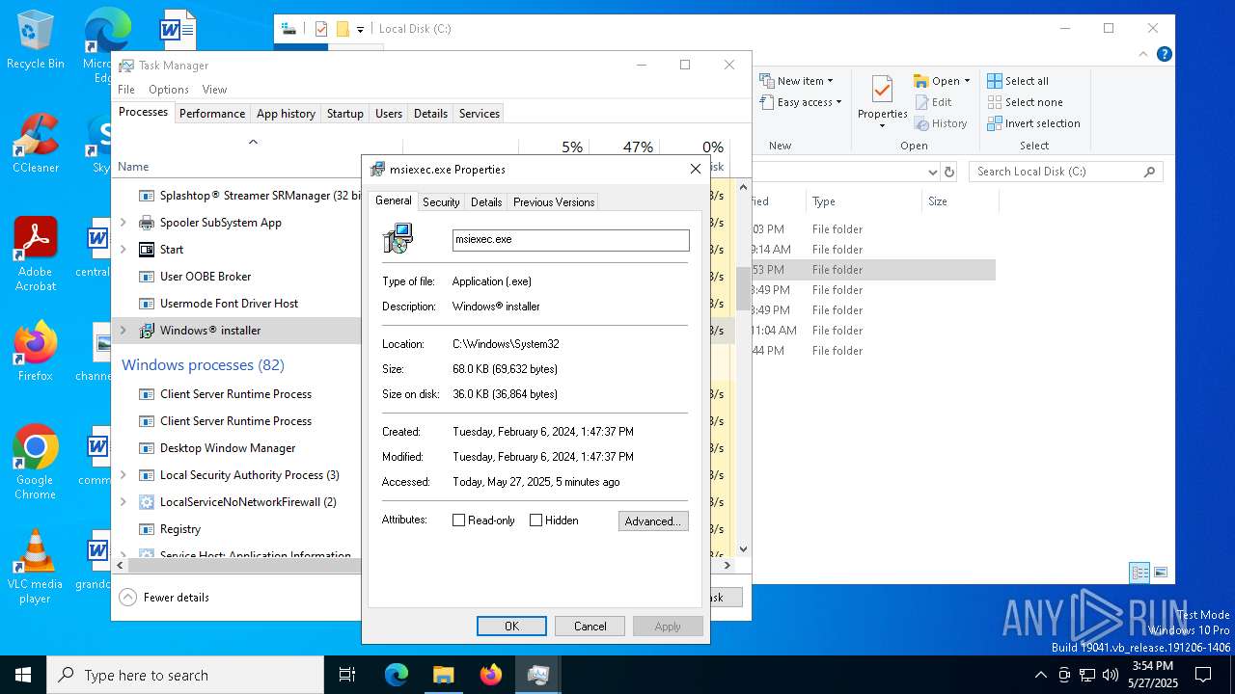Expand Start process group

pyautogui.click(x=123, y=250)
